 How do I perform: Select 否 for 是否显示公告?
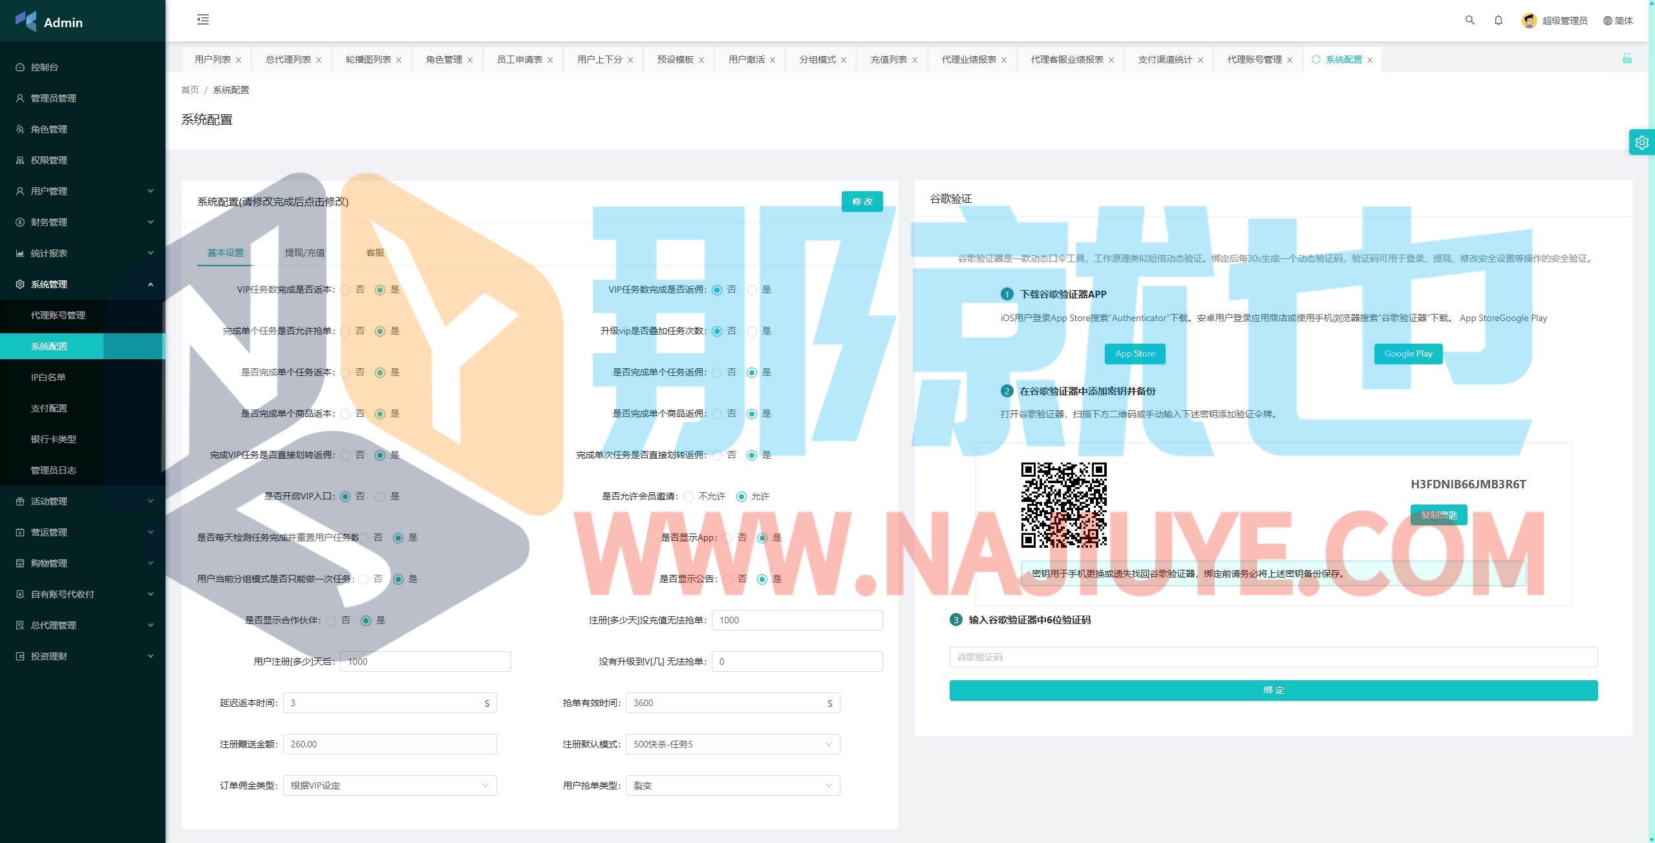click(x=727, y=579)
